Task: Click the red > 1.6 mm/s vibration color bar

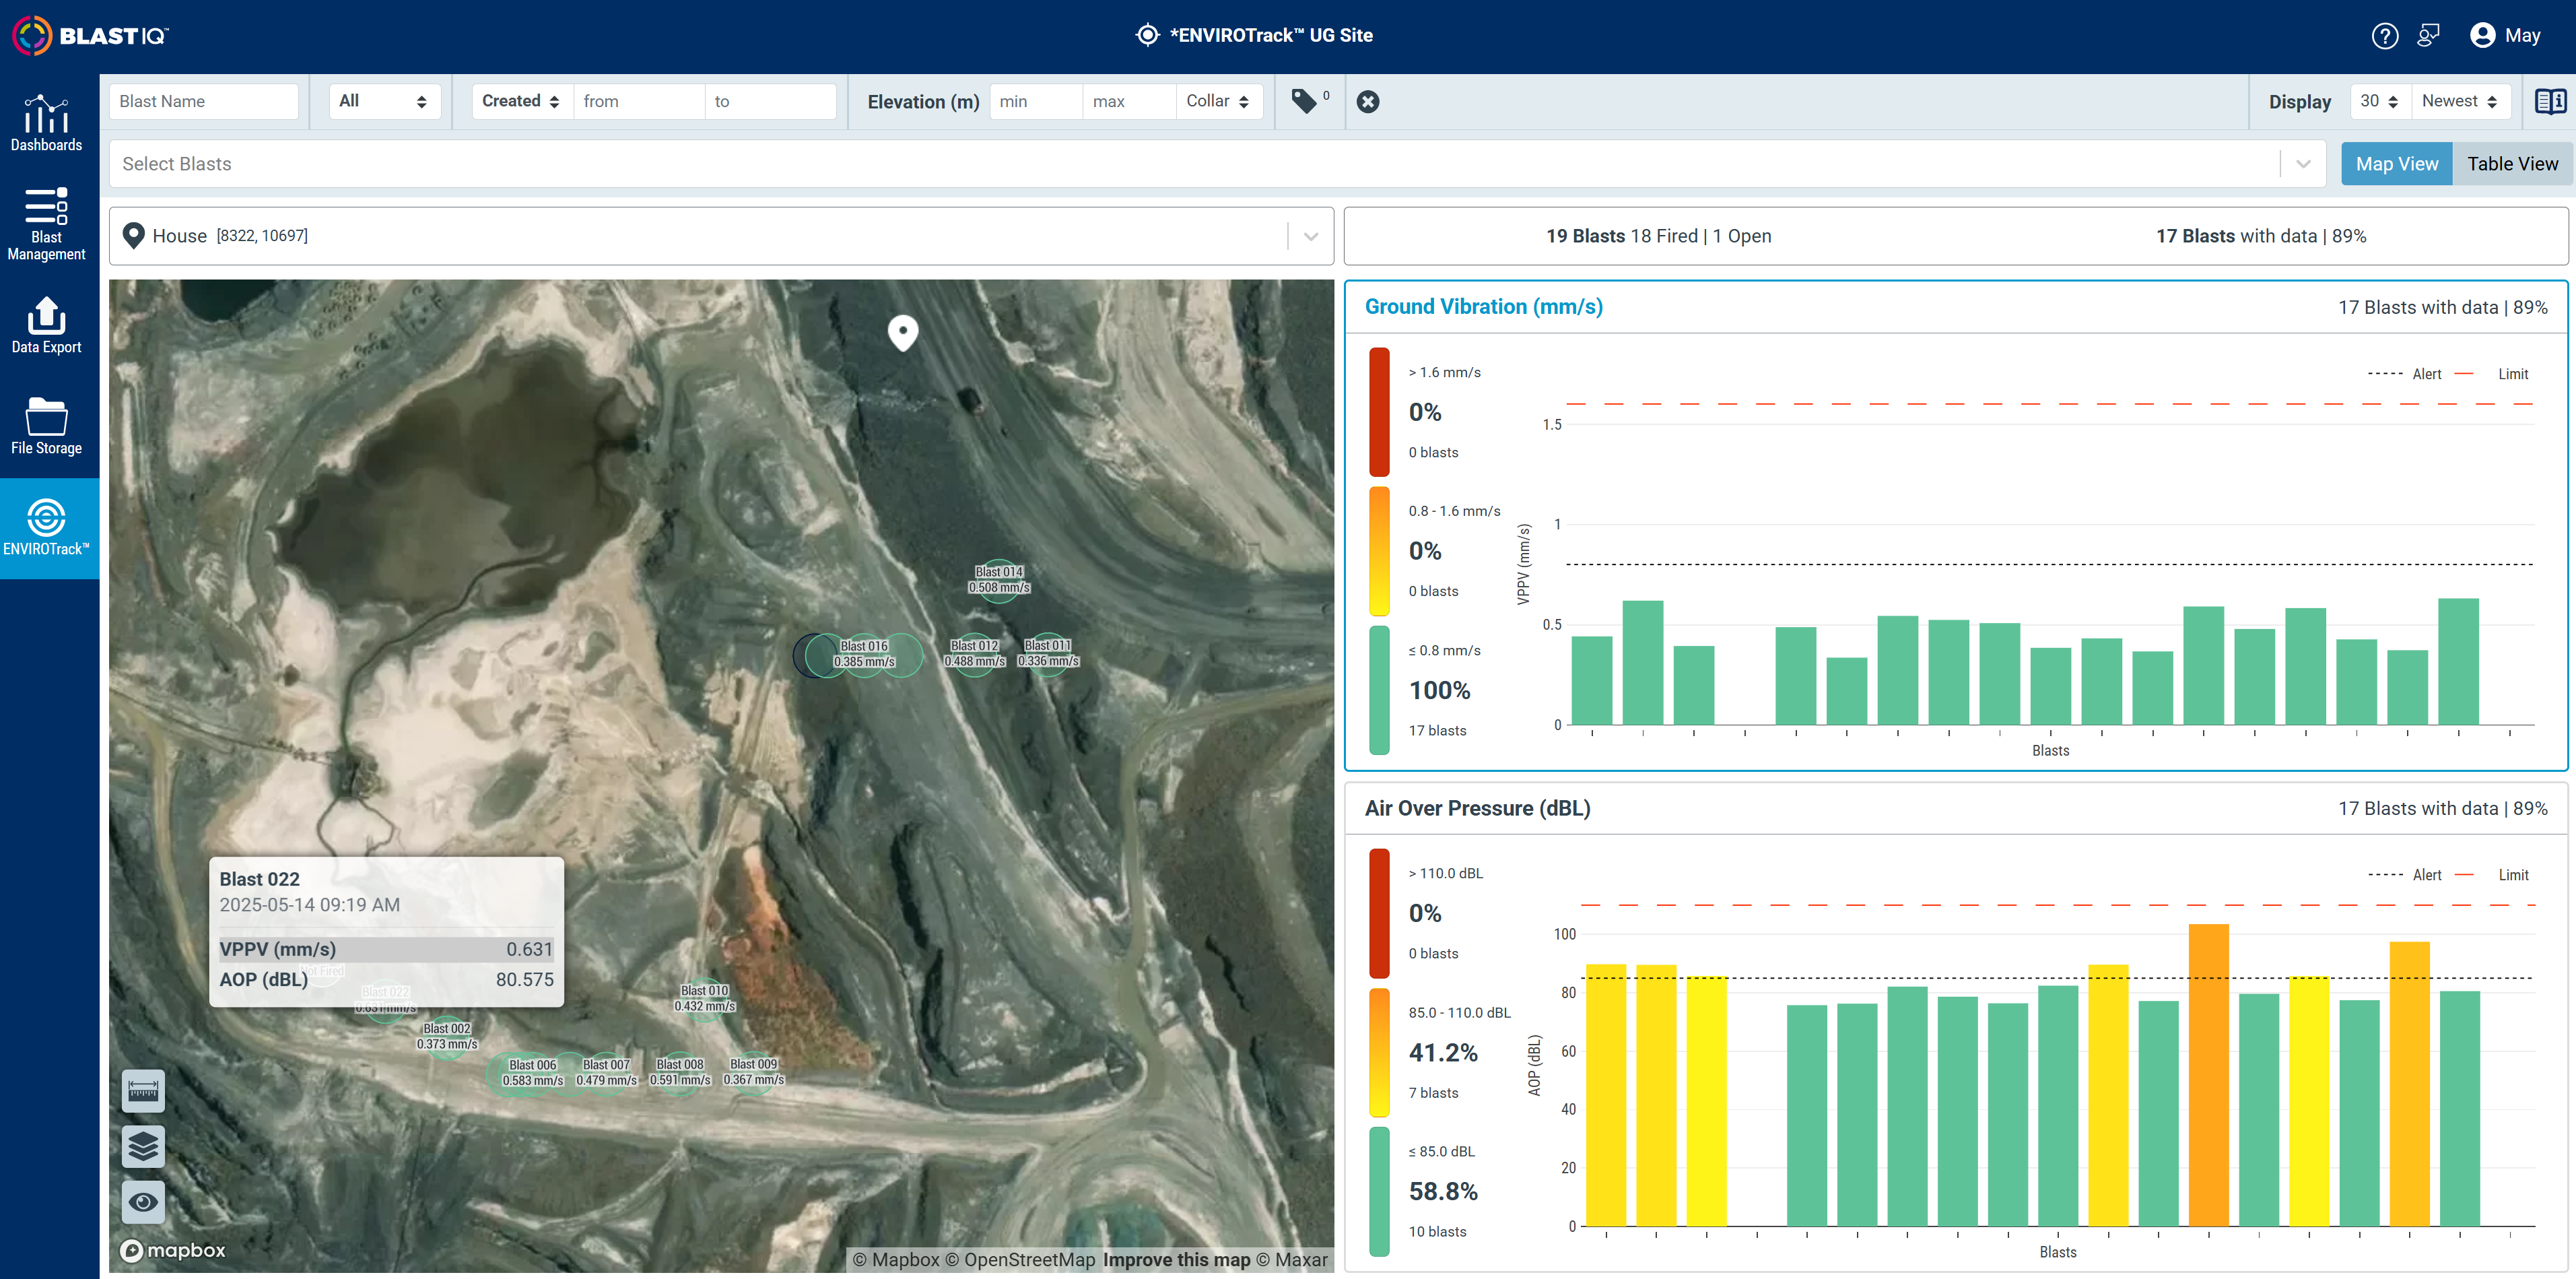Action: [1379, 411]
